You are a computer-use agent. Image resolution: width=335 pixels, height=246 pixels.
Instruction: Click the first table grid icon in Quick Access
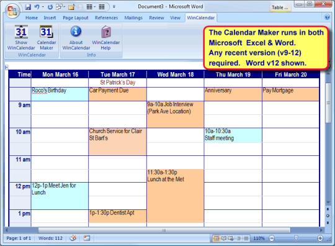pyautogui.click(x=89, y=7)
